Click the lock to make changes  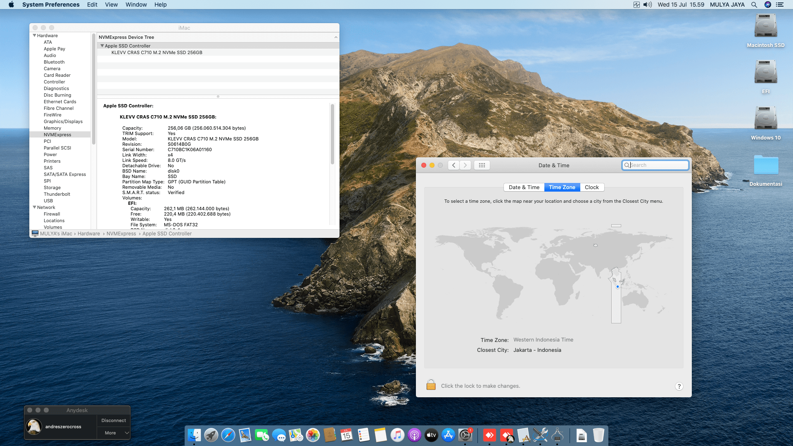pyautogui.click(x=431, y=385)
